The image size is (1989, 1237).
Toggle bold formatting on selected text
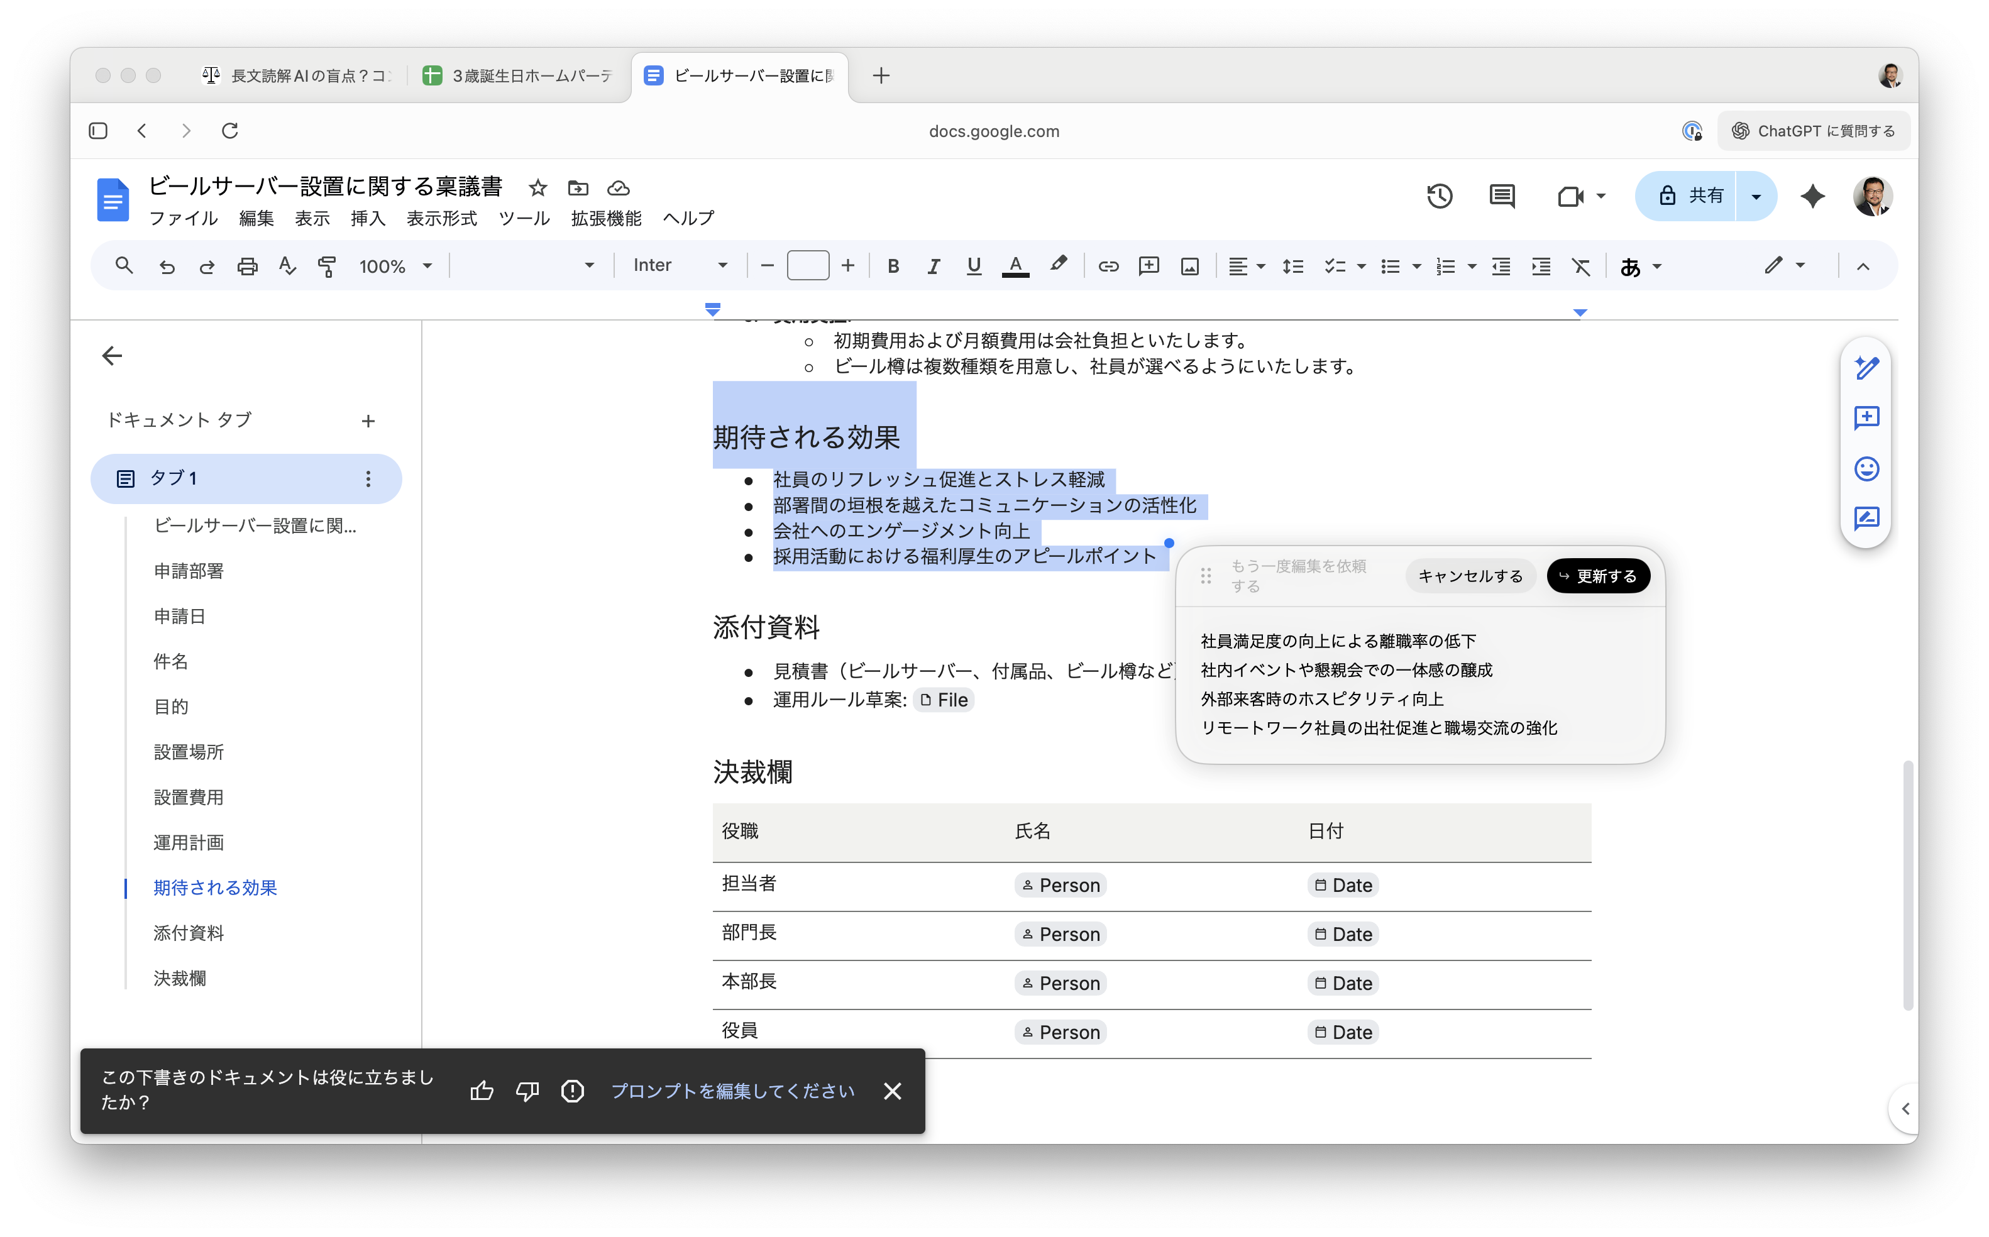(x=893, y=266)
